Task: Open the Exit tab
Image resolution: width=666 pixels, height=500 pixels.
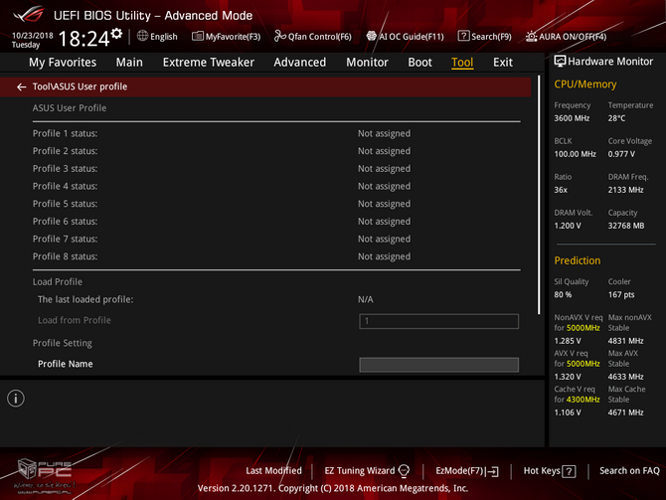Action: pos(502,63)
